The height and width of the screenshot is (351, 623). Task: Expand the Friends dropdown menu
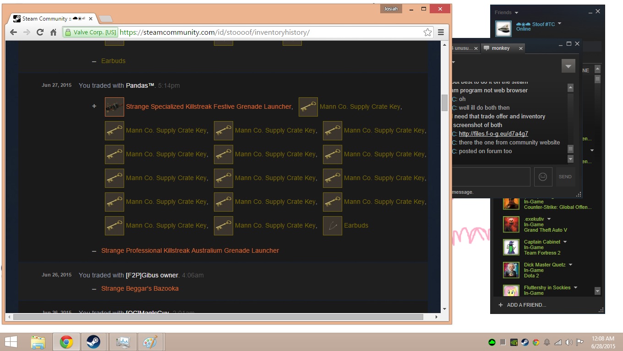click(516, 13)
